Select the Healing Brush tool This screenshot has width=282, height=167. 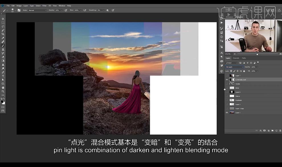click(3, 42)
